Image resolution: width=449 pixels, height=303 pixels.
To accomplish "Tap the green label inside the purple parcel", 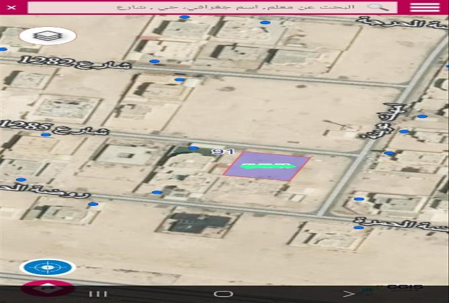I will coord(267,166).
